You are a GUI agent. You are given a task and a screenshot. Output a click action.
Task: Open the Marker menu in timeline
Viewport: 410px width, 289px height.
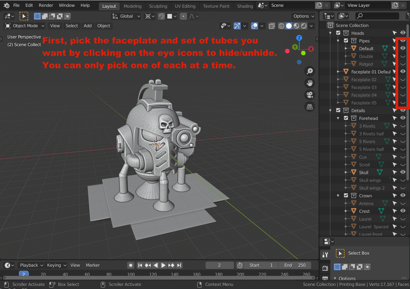click(x=93, y=265)
